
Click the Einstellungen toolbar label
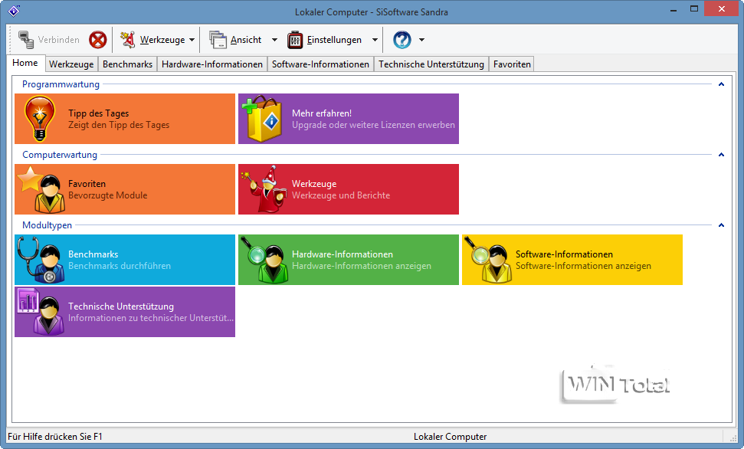tap(334, 40)
